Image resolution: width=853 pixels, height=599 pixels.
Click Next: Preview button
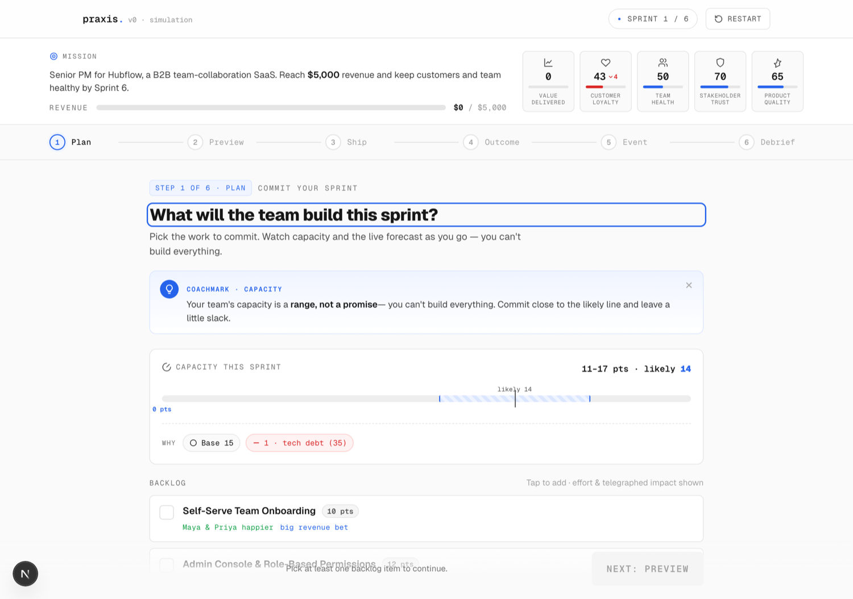(x=647, y=568)
